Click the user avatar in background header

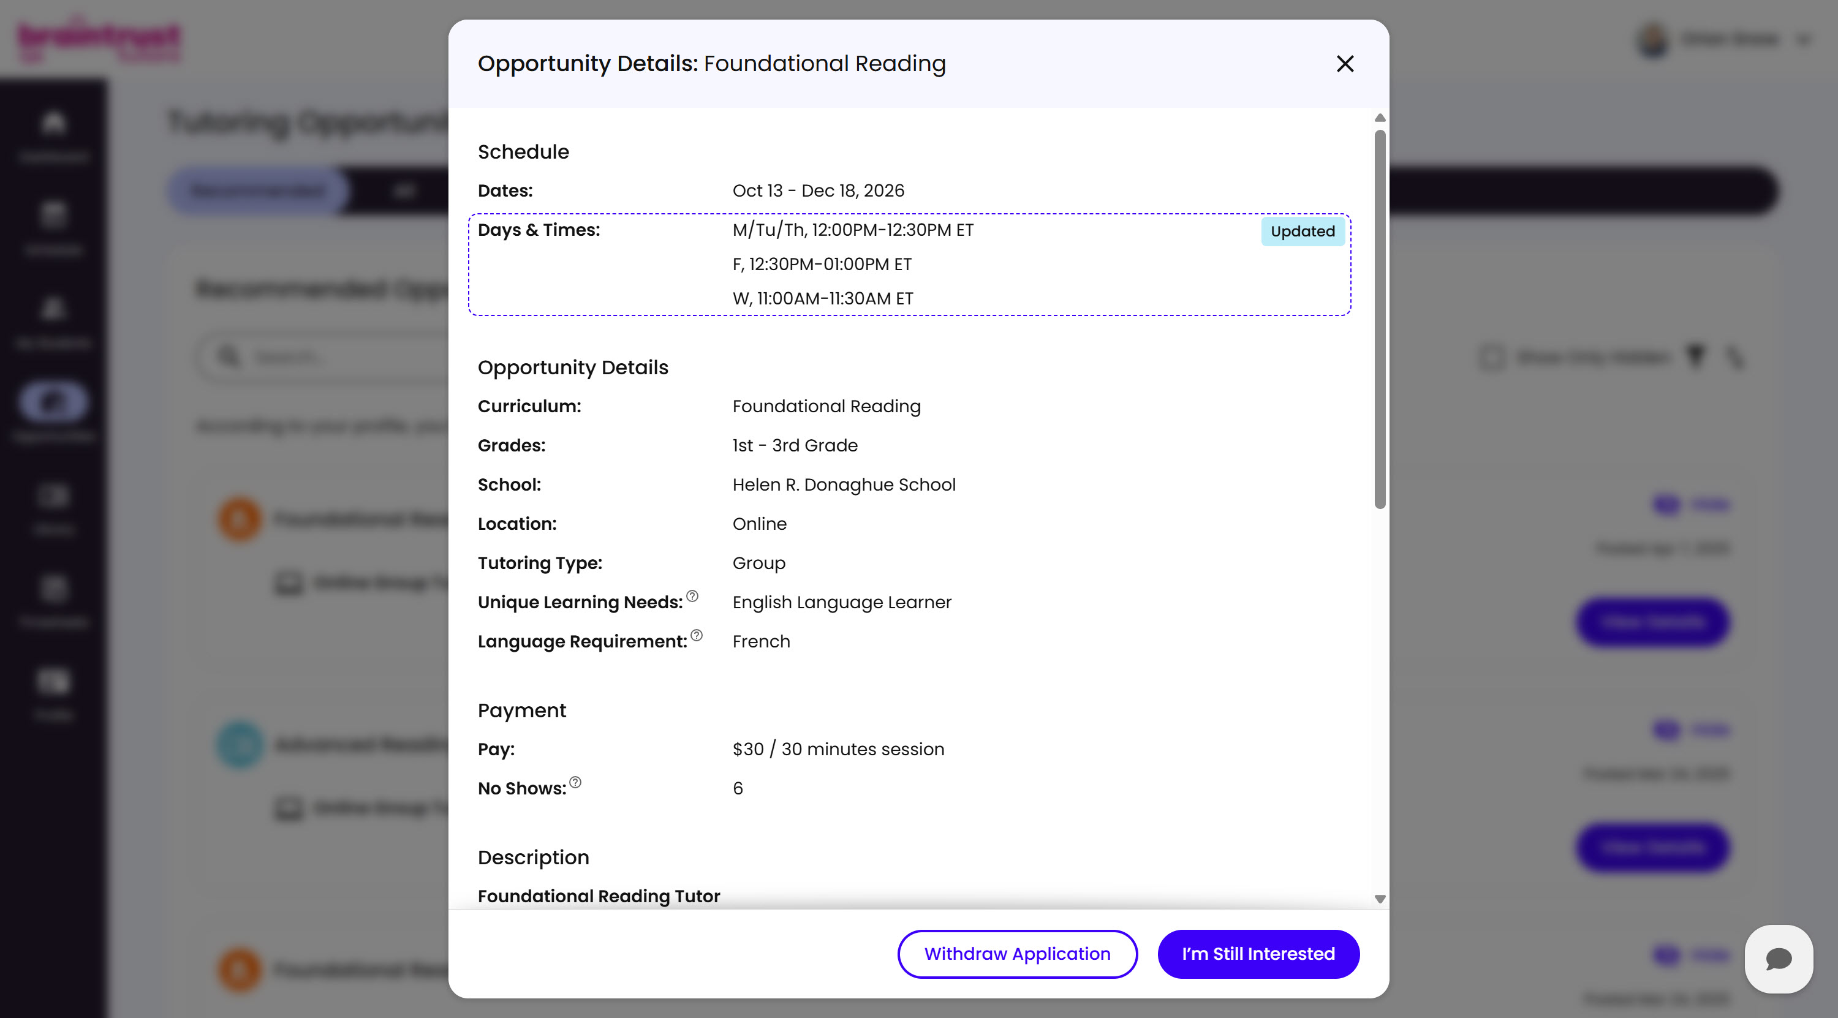coord(1652,39)
